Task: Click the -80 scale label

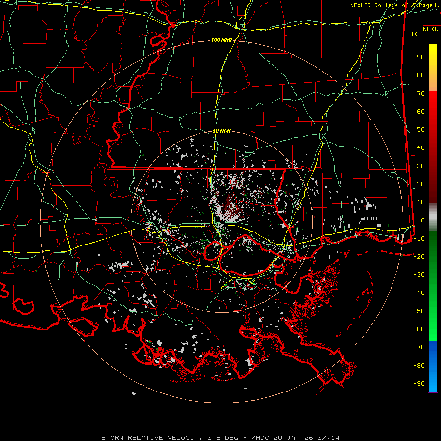Action: point(419,366)
